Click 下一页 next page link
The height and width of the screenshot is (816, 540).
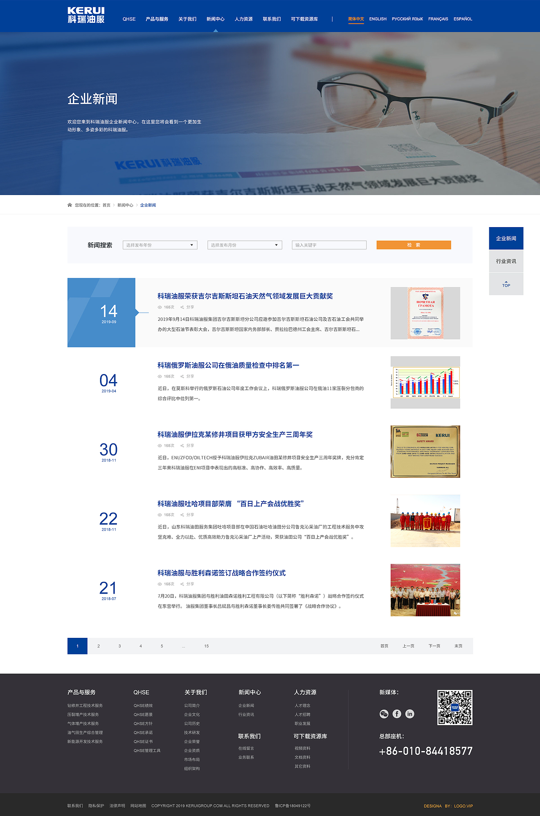[x=435, y=646]
